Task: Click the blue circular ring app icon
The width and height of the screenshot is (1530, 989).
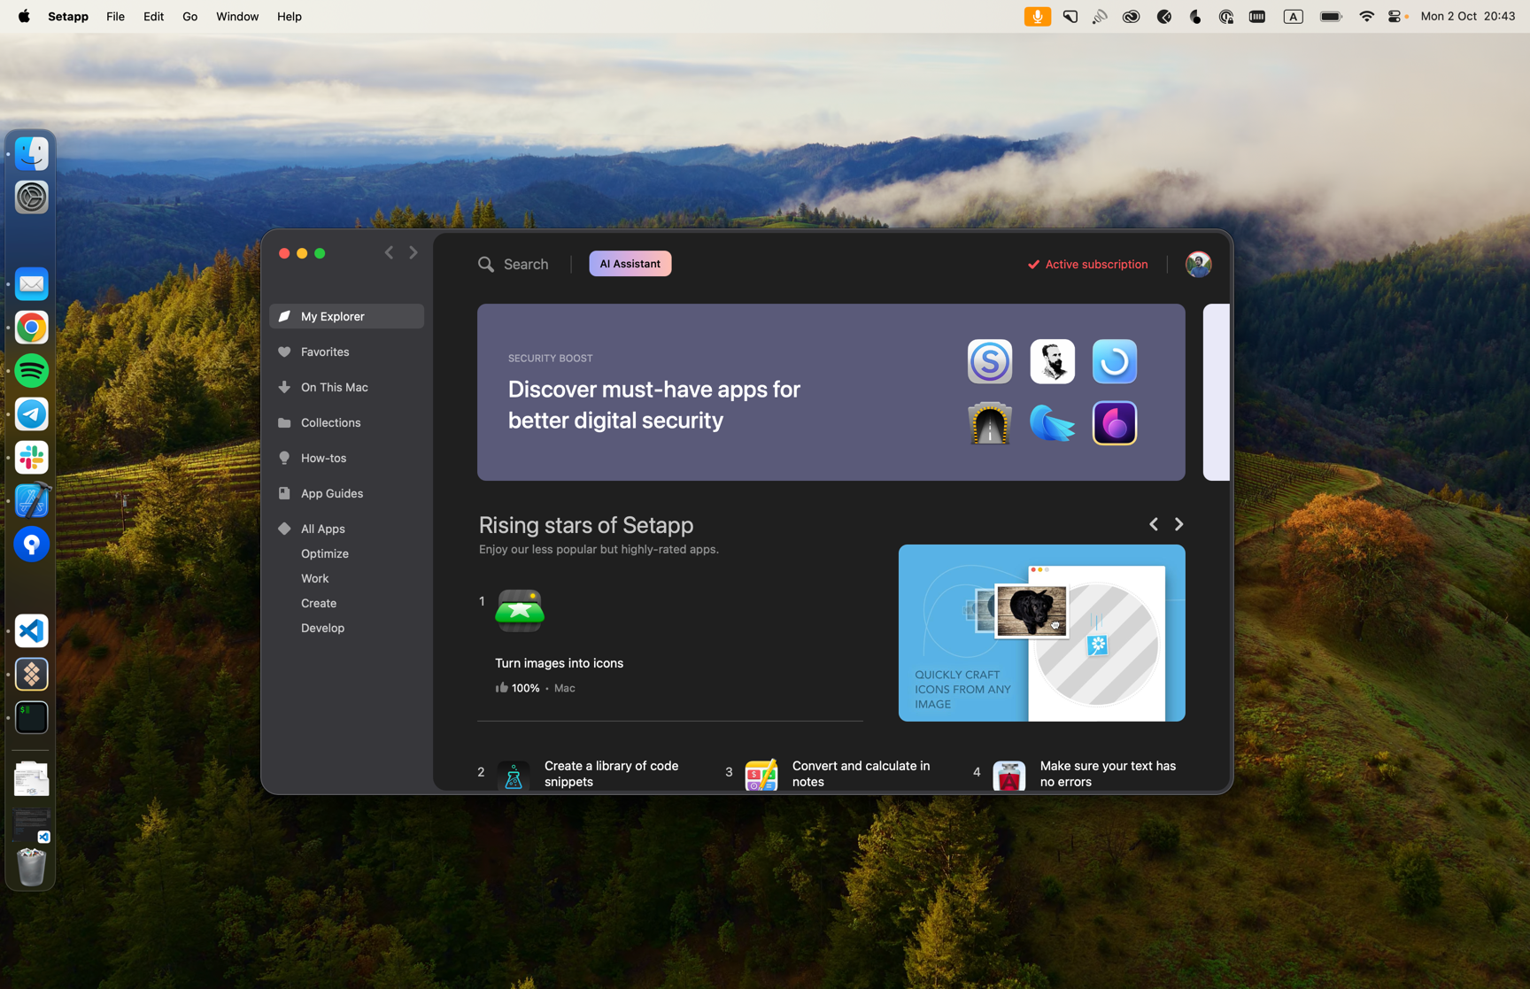Action: coord(1114,361)
